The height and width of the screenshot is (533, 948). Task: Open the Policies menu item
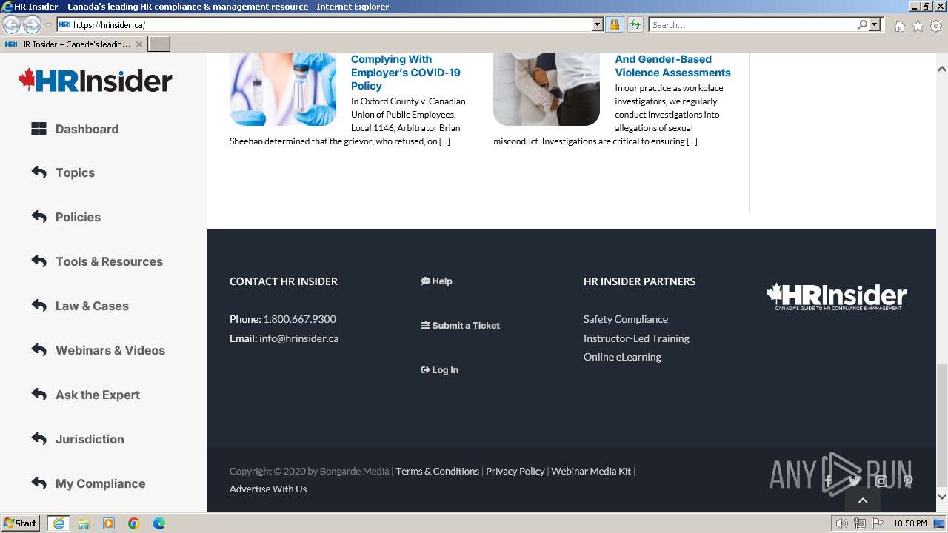click(x=78, y=217)
